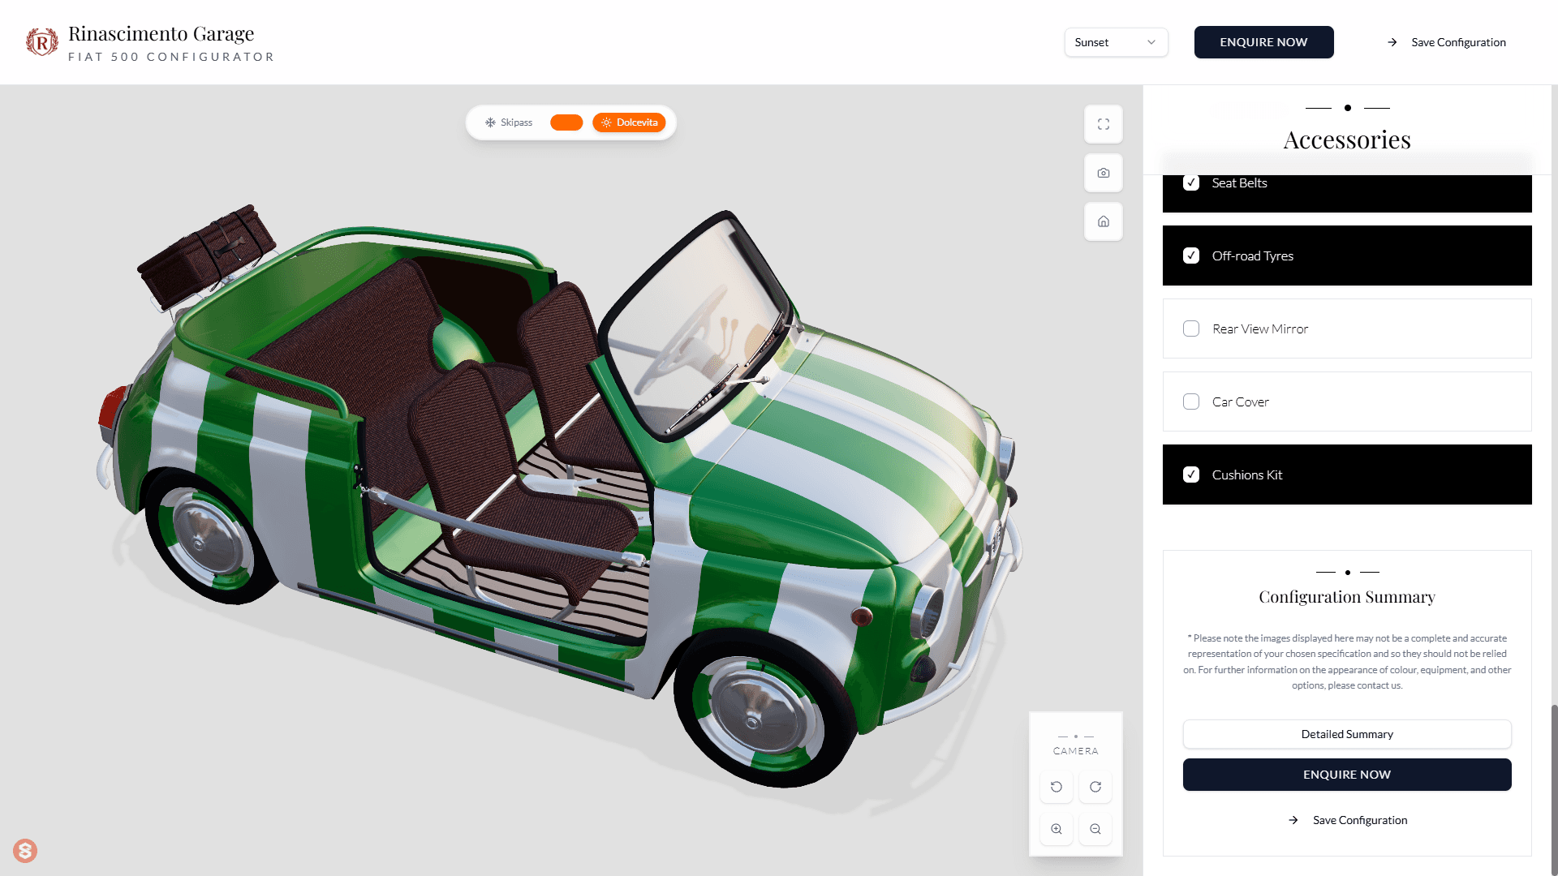Uncheck the Cushions Kit accessory

pyautogui.click(x=1191, y=474)
